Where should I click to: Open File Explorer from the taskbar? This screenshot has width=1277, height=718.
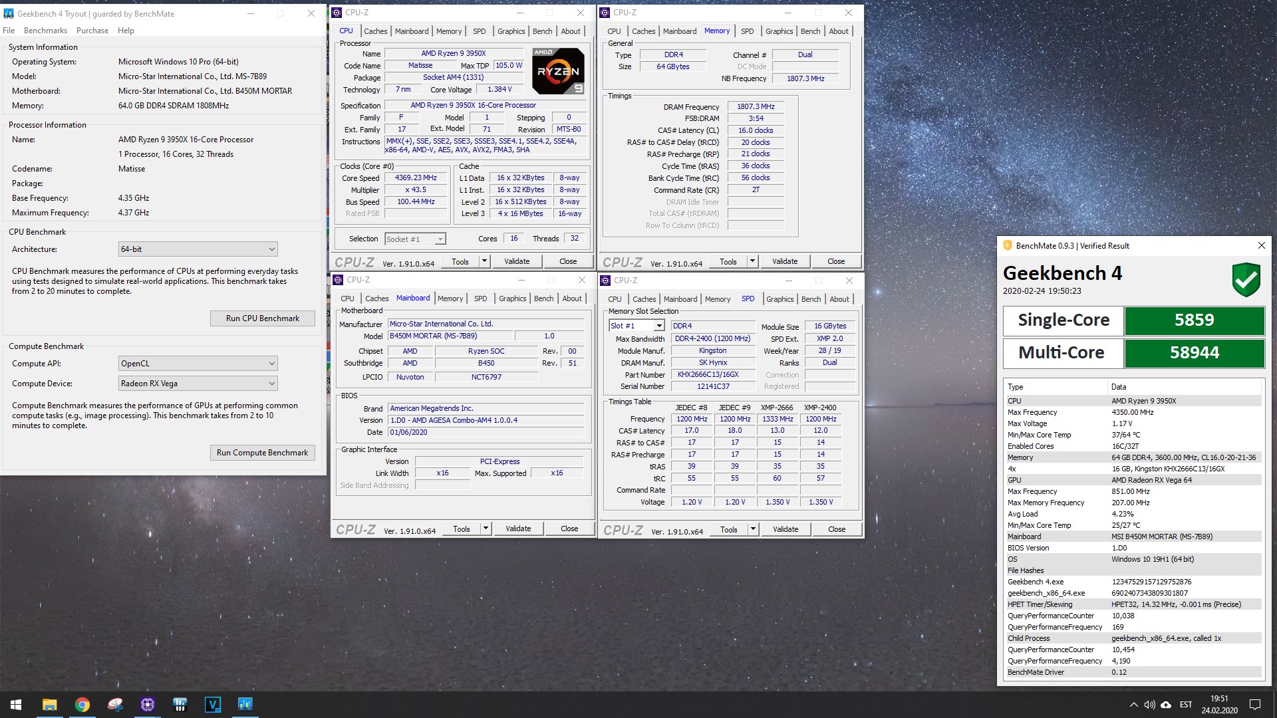49,705
